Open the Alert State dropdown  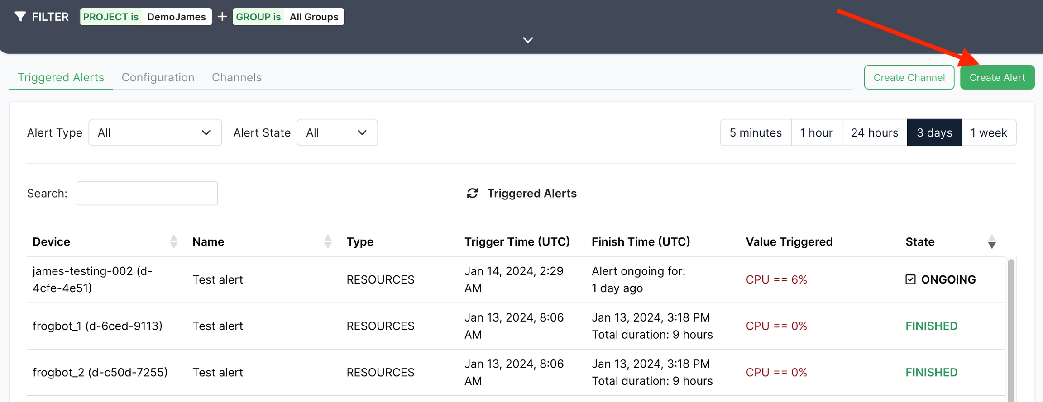[337, 132]
